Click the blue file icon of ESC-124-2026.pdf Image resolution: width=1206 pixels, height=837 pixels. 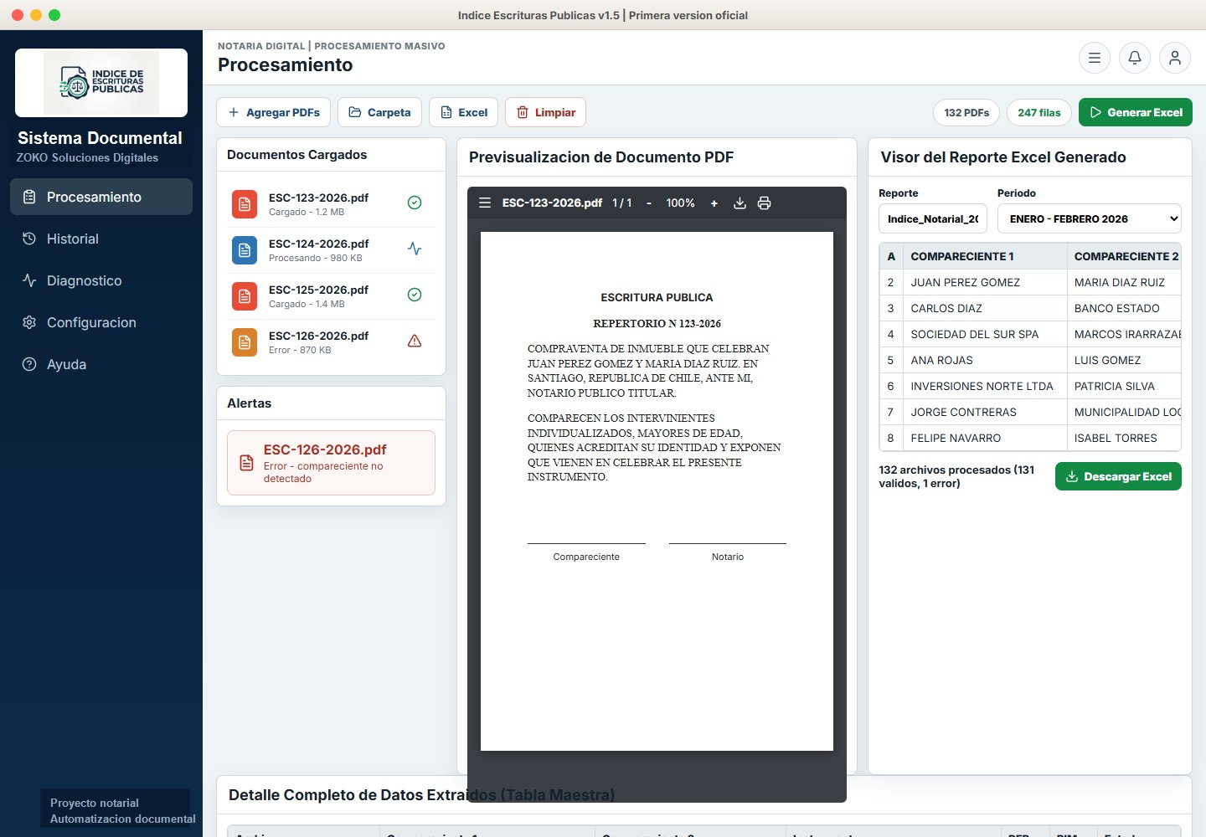(245, 250)
